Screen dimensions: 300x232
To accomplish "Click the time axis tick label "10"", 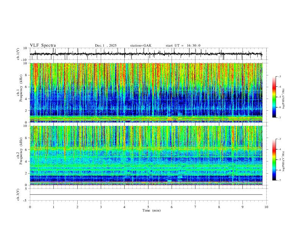I will click(266, 207).
